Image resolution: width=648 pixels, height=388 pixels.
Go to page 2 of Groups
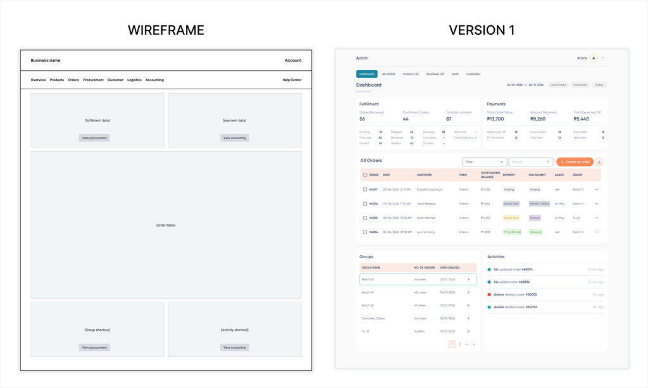pos(459,344)
